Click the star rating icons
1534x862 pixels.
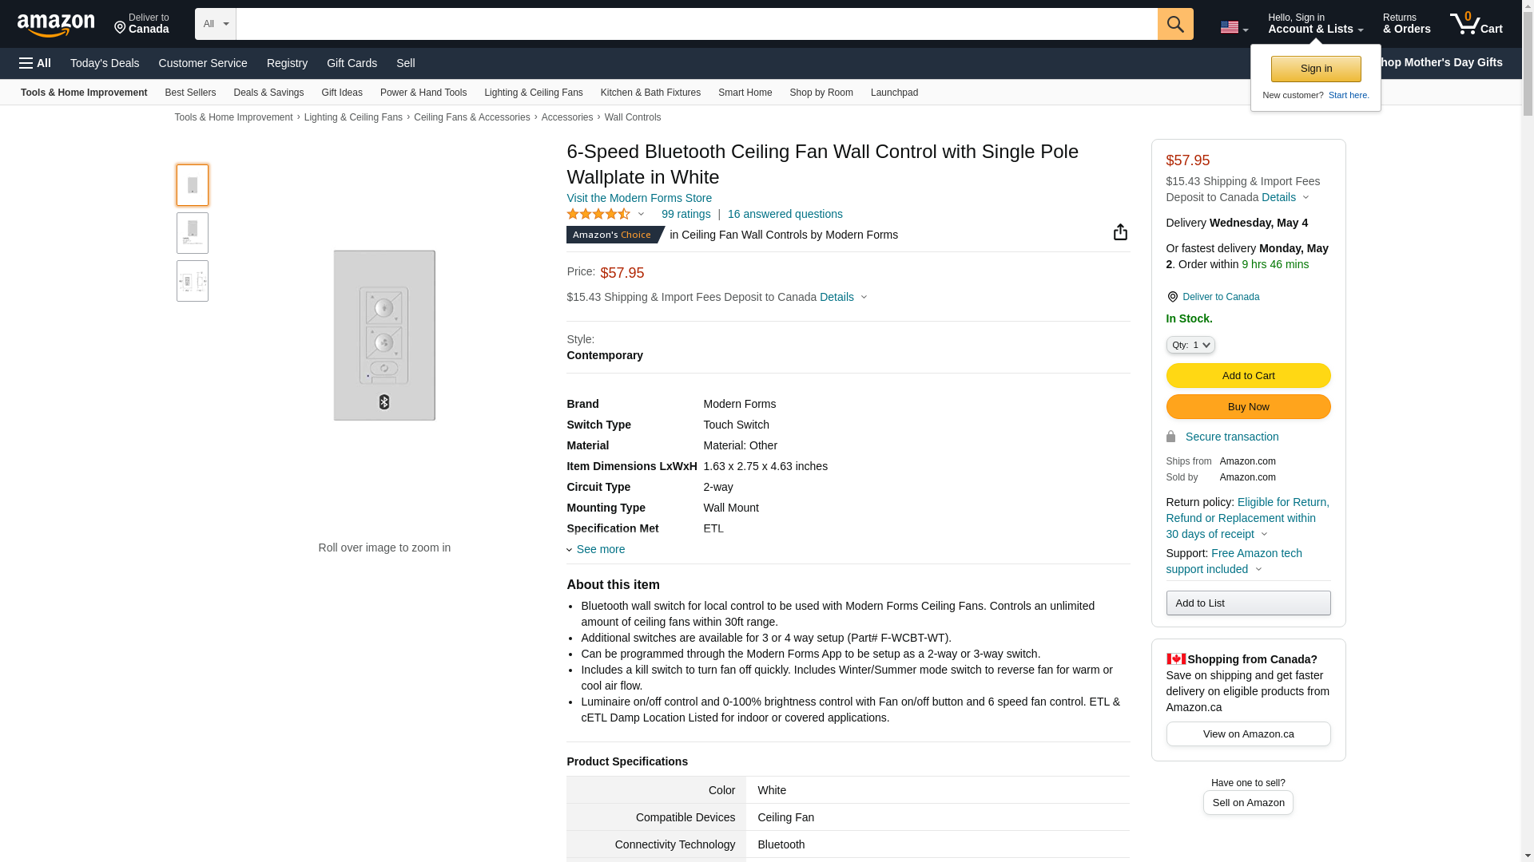tap(598, 214)
